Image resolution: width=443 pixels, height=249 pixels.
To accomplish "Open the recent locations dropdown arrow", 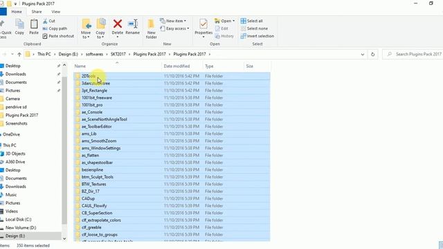I will 12,54.
